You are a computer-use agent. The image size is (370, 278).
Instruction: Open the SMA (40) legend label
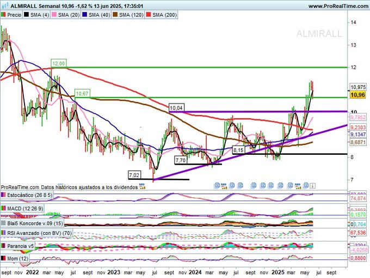100,15
